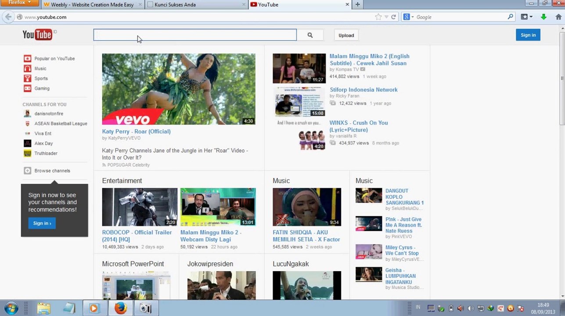565x316 pixels.
Task: Click the Firefox back arrow button
Action: click(x=8, y=17)
